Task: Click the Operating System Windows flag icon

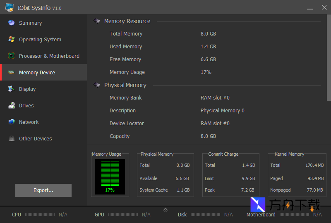Action: coord(12,40)
